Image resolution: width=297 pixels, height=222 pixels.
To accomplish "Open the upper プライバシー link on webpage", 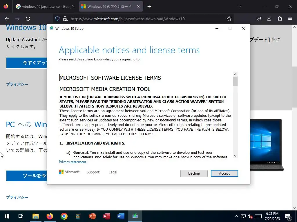I will 17,84.
